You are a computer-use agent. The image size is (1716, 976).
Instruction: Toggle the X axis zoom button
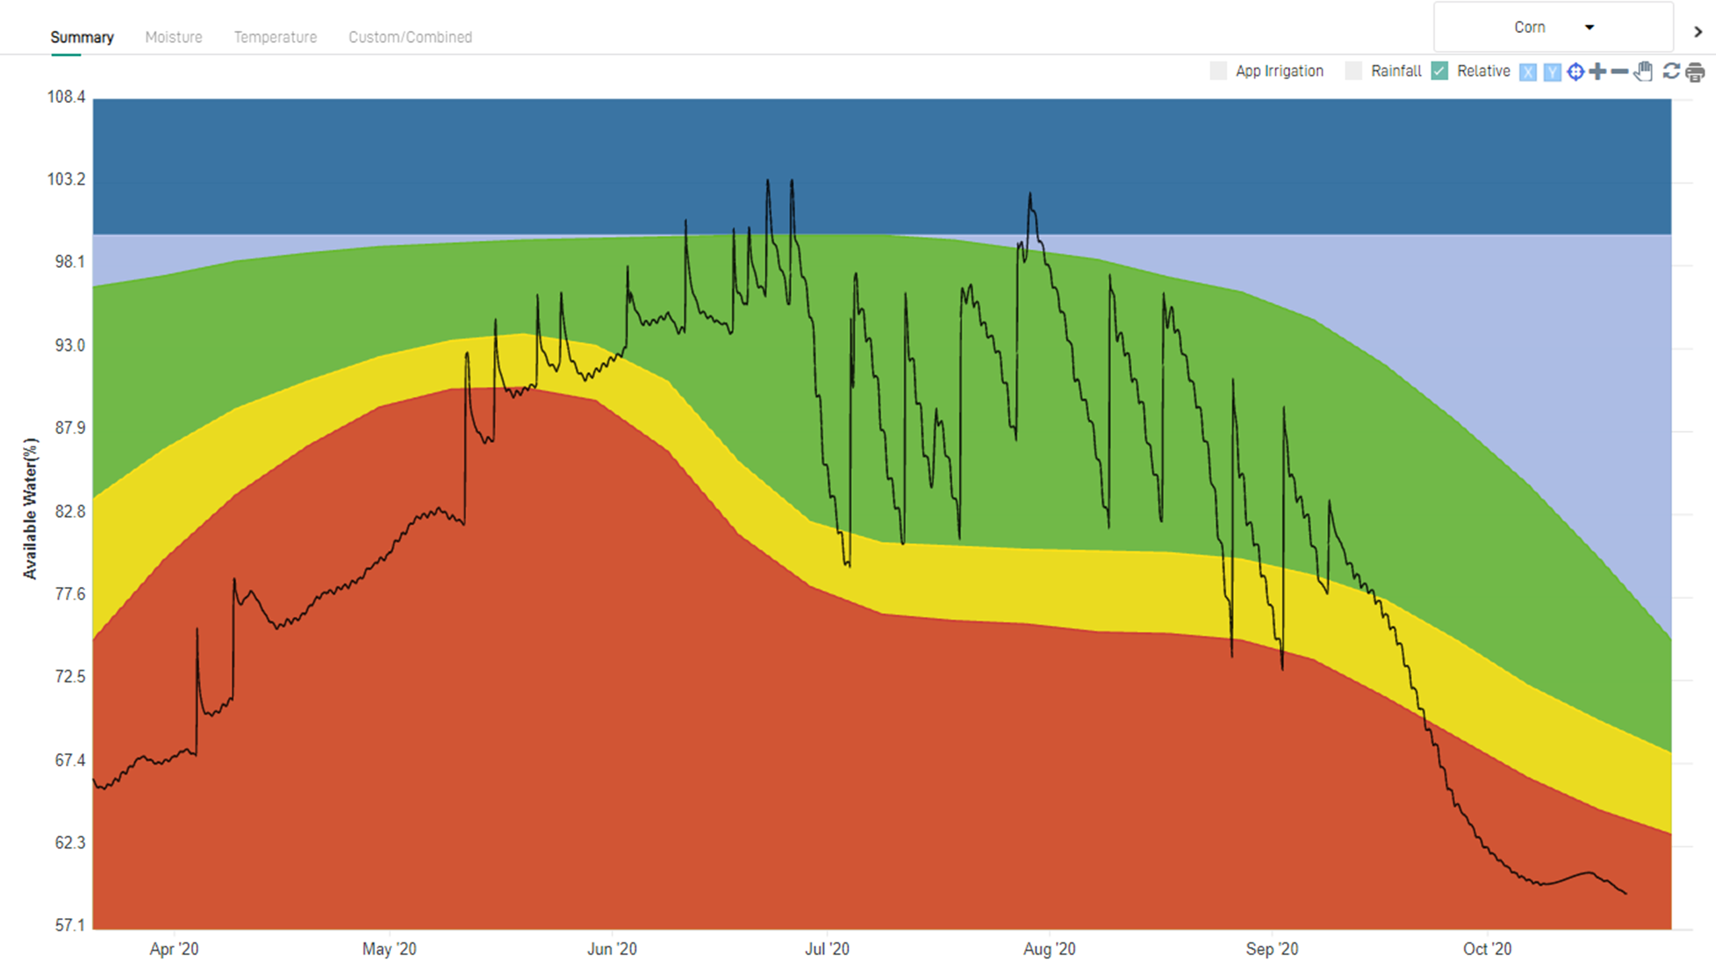pos(1528,71)
